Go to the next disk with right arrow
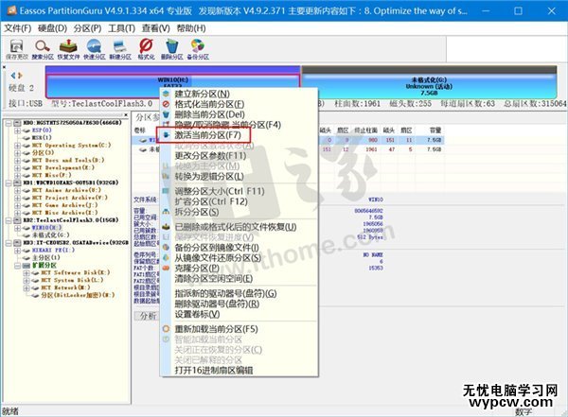This screenshot has height=417, width=568. pyautogui.click(x=20, y=76)
